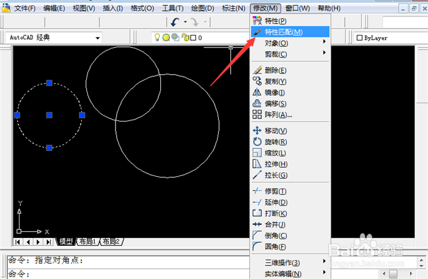Click the Stretch (拉伸) icon

coord(257,164)
